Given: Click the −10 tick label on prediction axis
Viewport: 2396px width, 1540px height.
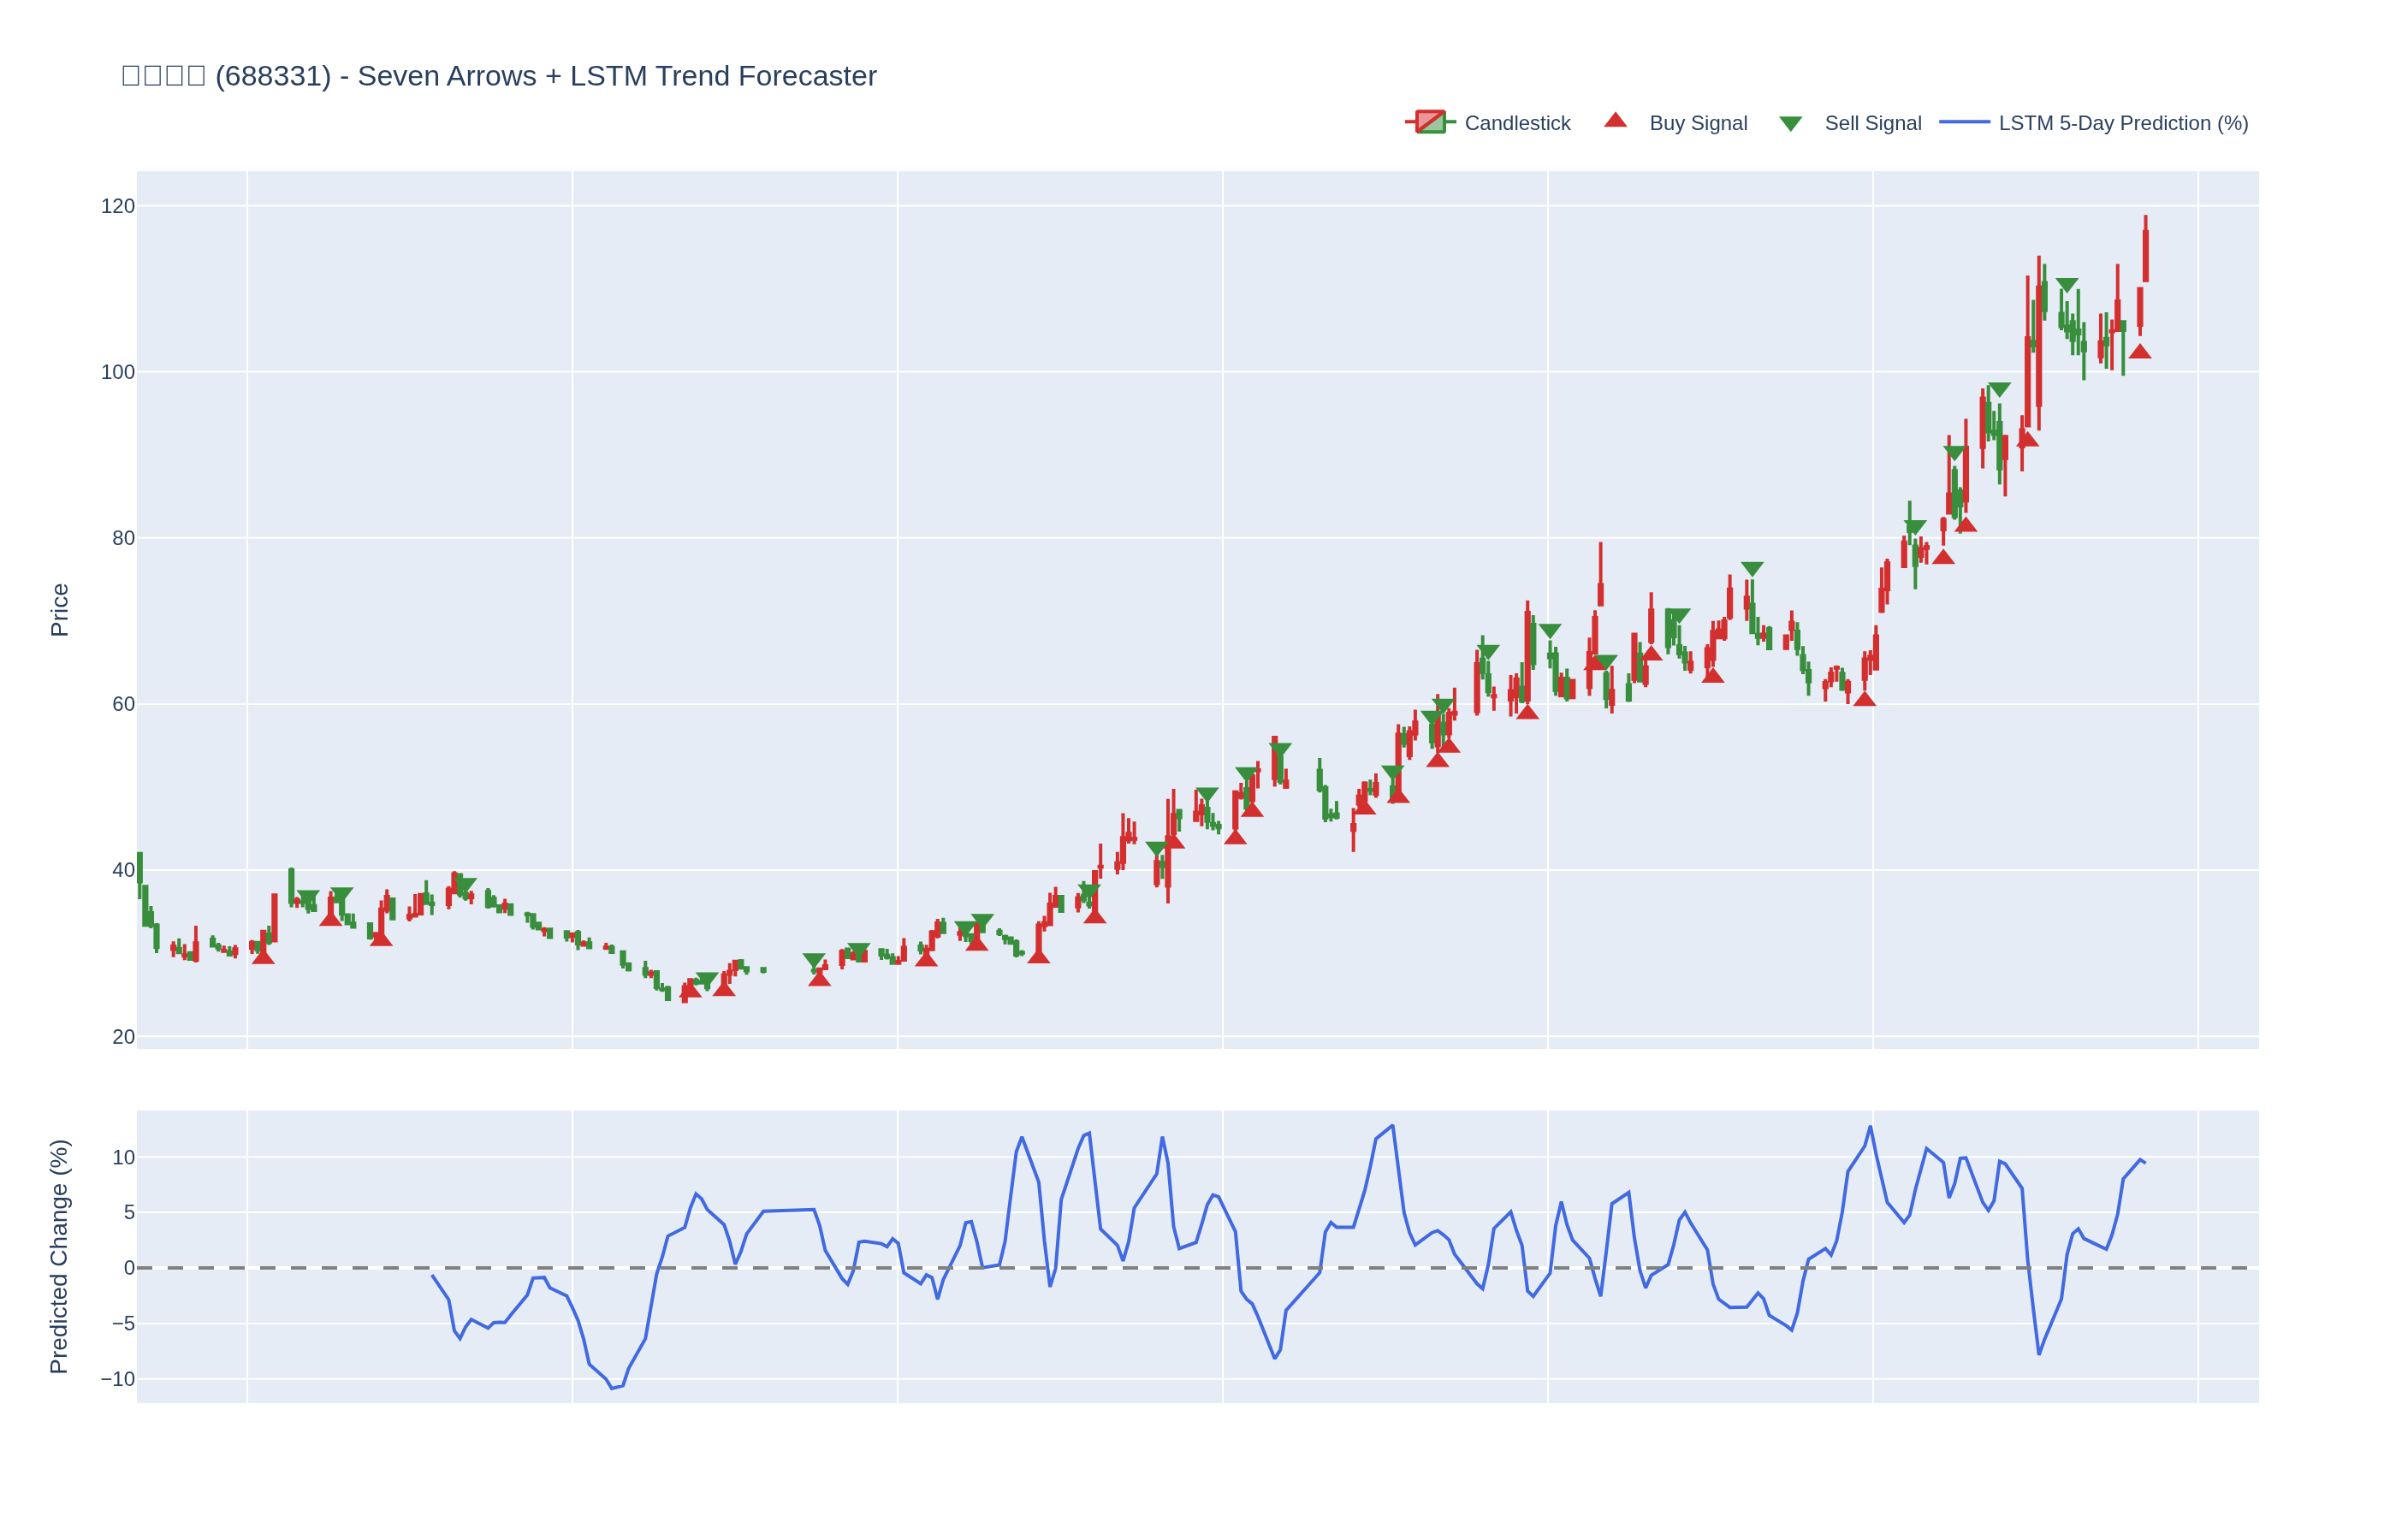Looking at the screenshot, I should coord(118,1379).
